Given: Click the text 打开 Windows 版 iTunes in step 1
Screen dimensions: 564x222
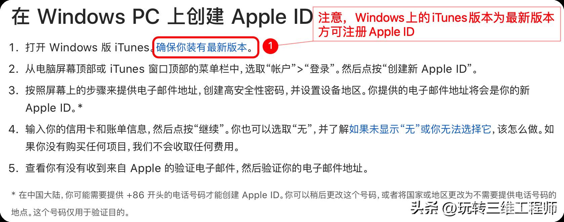Looking at the screenshot, I should [87, 48].
